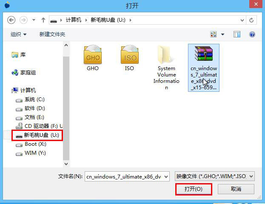Select the System Volume Information folder

tap(166, 68)
